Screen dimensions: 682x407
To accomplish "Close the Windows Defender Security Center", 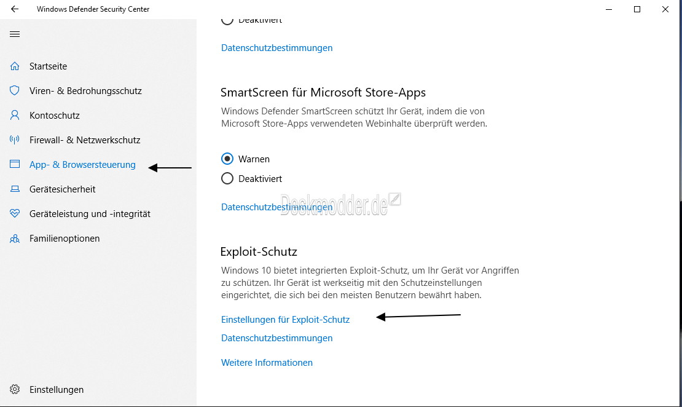I will [x=665, y=9].
